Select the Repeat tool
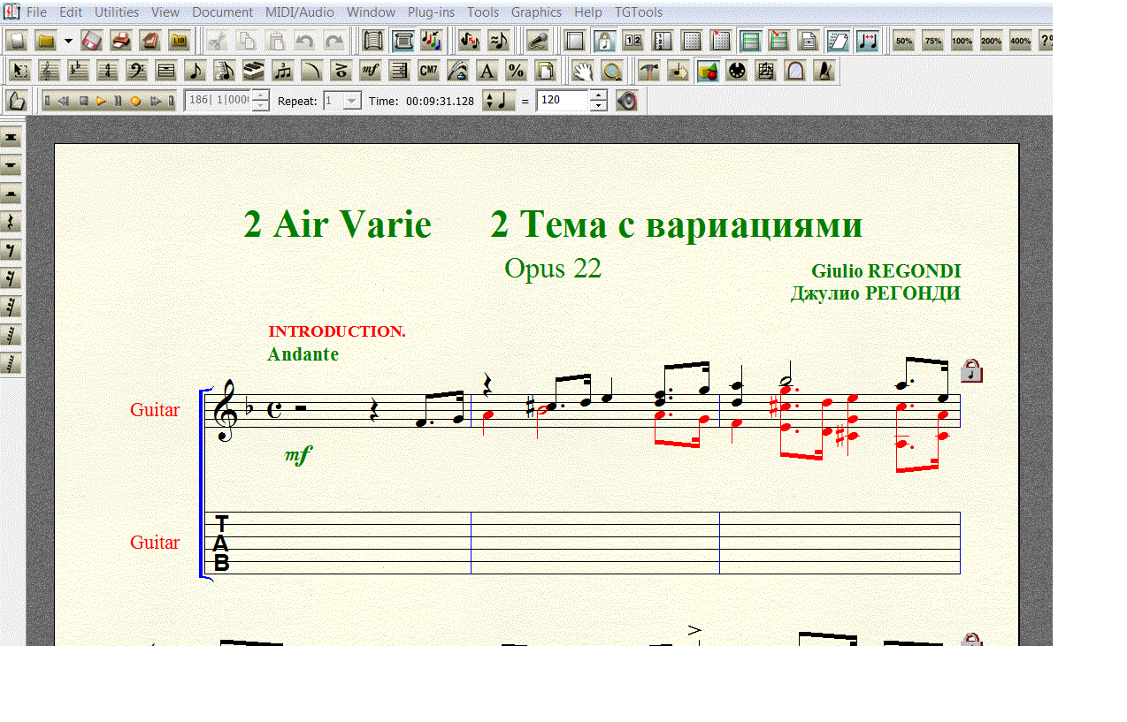 click(399, 70)
